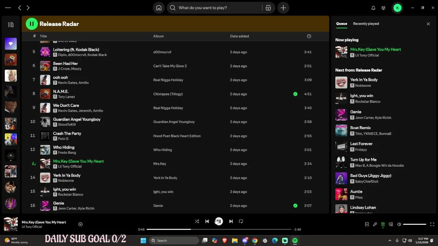The height and width of the screenshot is (246, 438).
Task: Open the three-dots app menu
Action: point(8,8)
